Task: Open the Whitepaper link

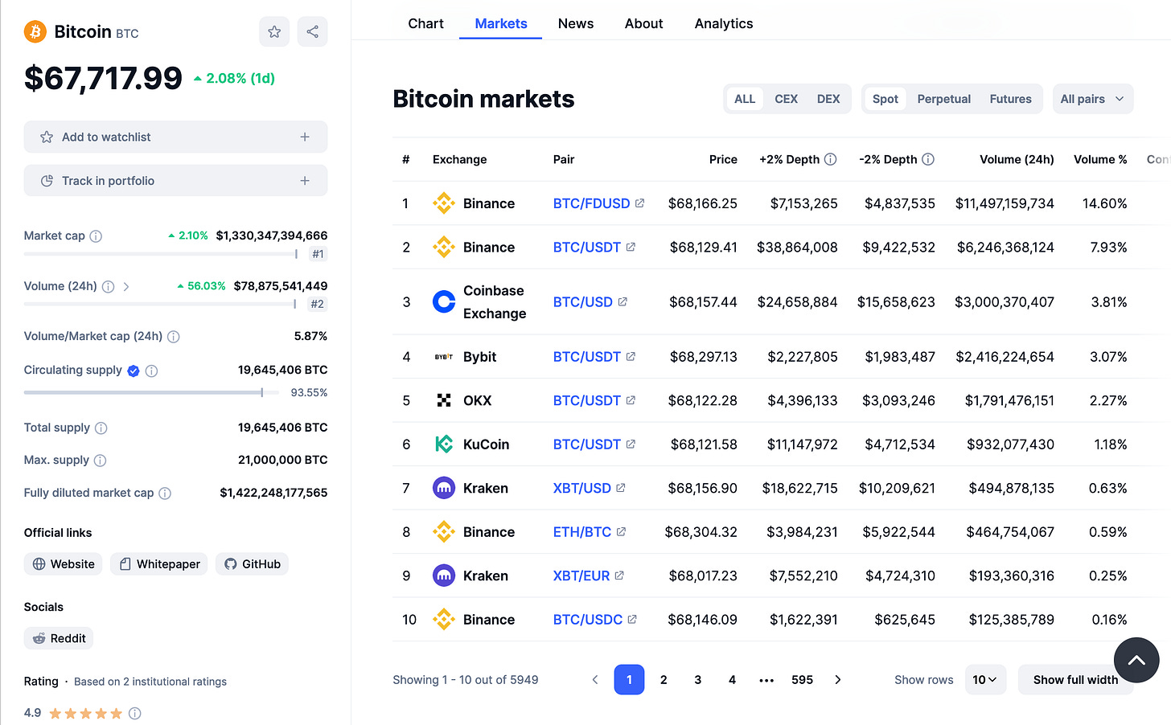Action: [158, 564]
